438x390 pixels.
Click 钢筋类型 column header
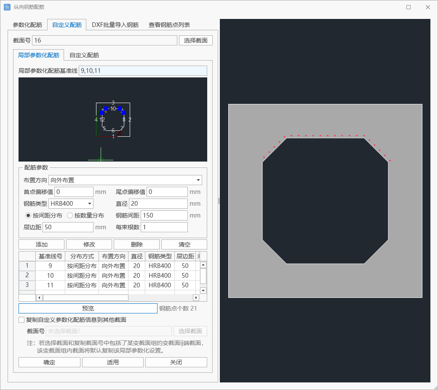click(x=160, y=256)
